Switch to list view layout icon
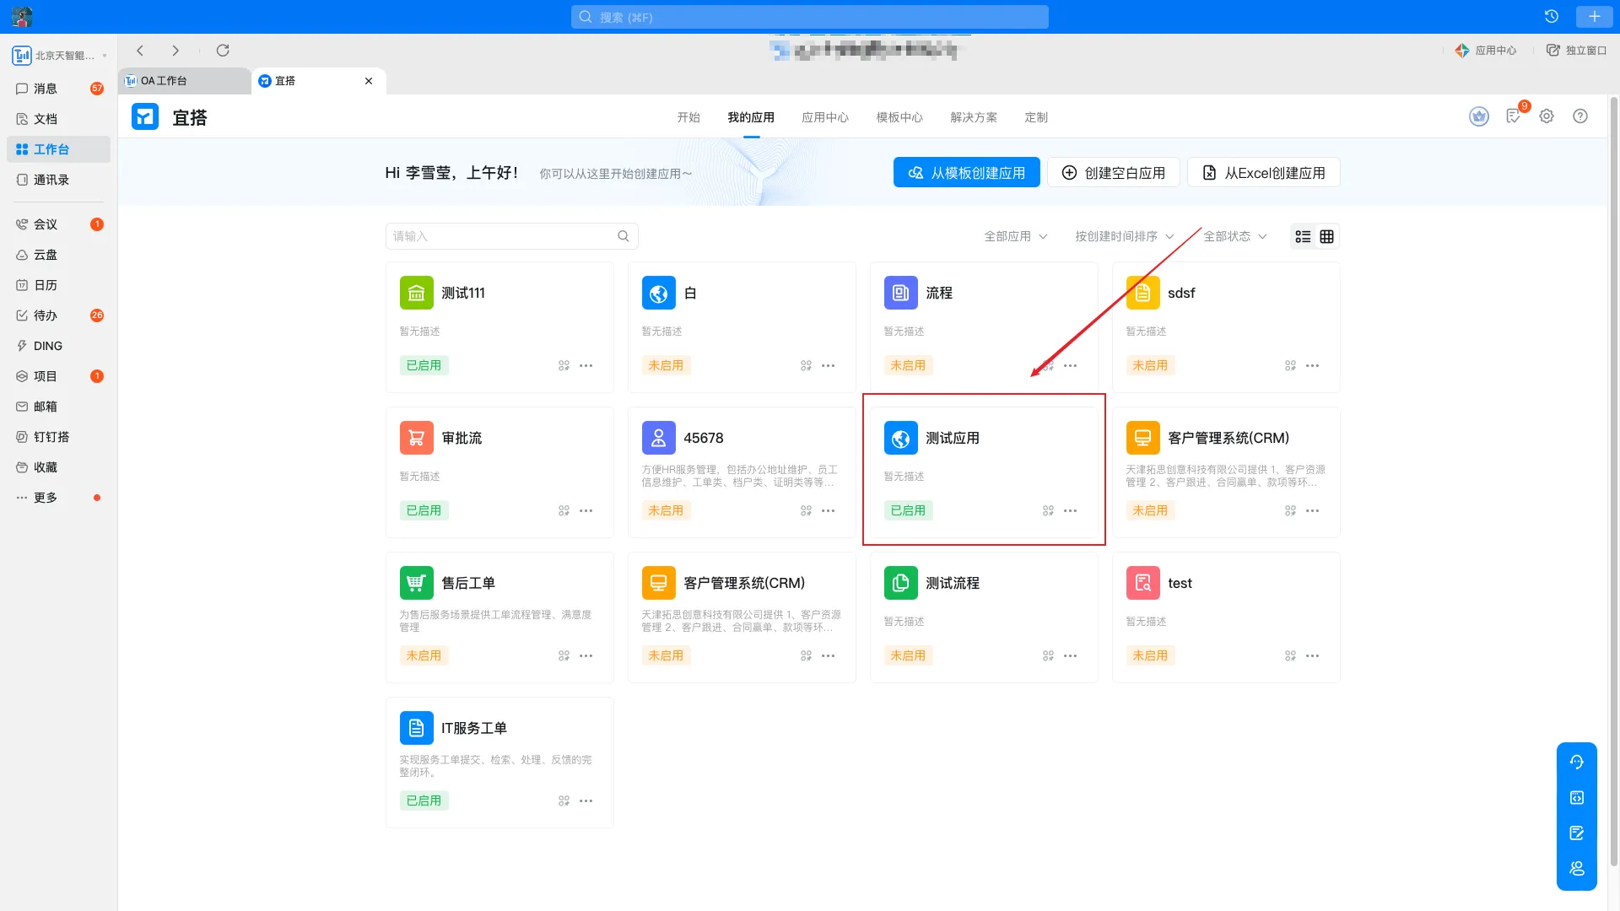 pos(1303,237)
